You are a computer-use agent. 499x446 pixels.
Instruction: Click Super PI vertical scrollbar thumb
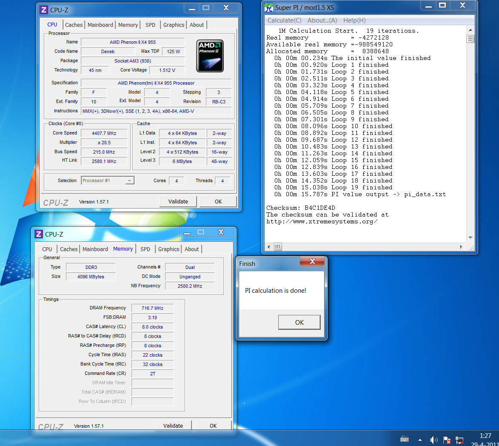click(x=470, y=39)
